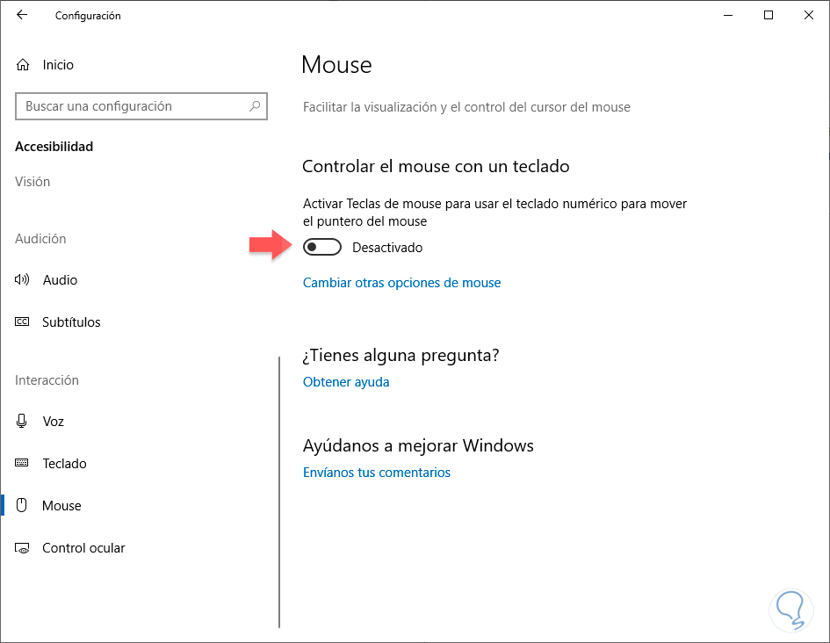Viewport: 830px width, 643px height.
Task: Open Control ocular settings
Action: point(83,548)
